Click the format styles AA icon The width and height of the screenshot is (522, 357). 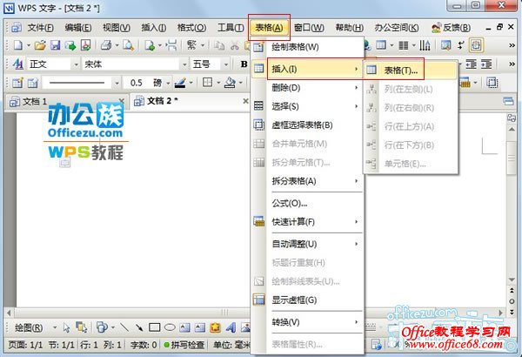pos(17,64)
